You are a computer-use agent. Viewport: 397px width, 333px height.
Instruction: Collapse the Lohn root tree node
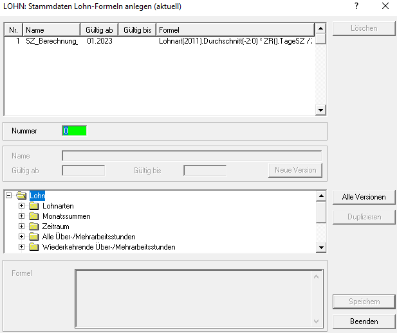coord(9,196)
